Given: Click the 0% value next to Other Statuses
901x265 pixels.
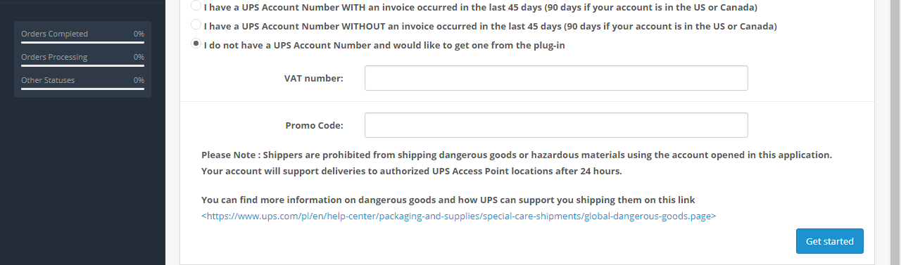Looking at the screenshot, I should pos(139,80).
